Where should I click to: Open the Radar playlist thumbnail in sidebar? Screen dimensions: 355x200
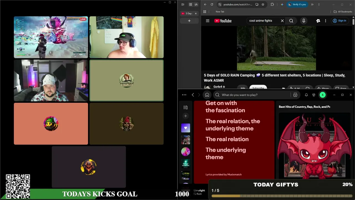(x=186, y=176)
